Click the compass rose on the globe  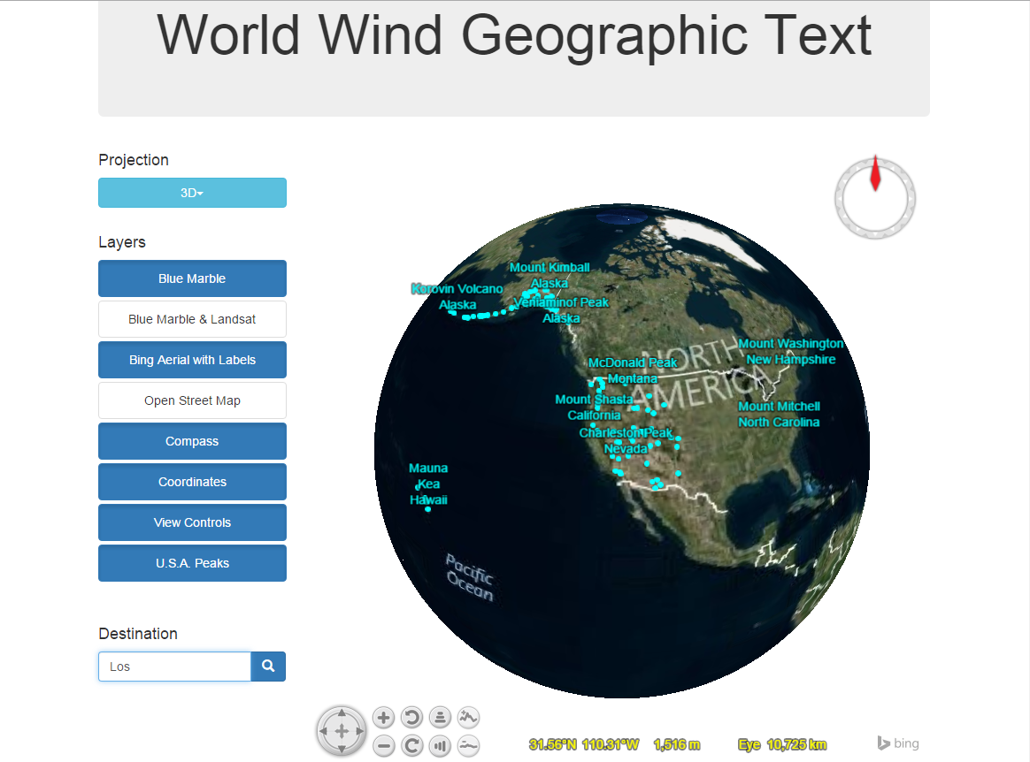tap(874, 198)
